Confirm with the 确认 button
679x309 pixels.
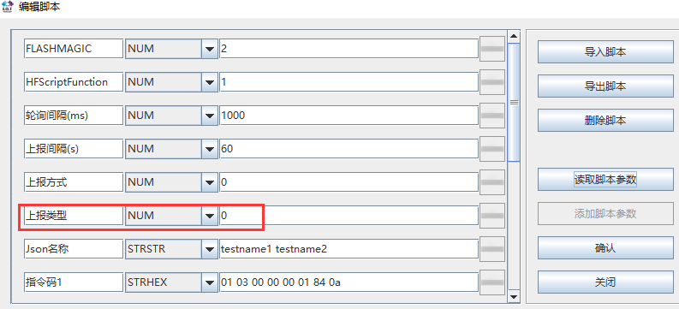coord(605,248)
